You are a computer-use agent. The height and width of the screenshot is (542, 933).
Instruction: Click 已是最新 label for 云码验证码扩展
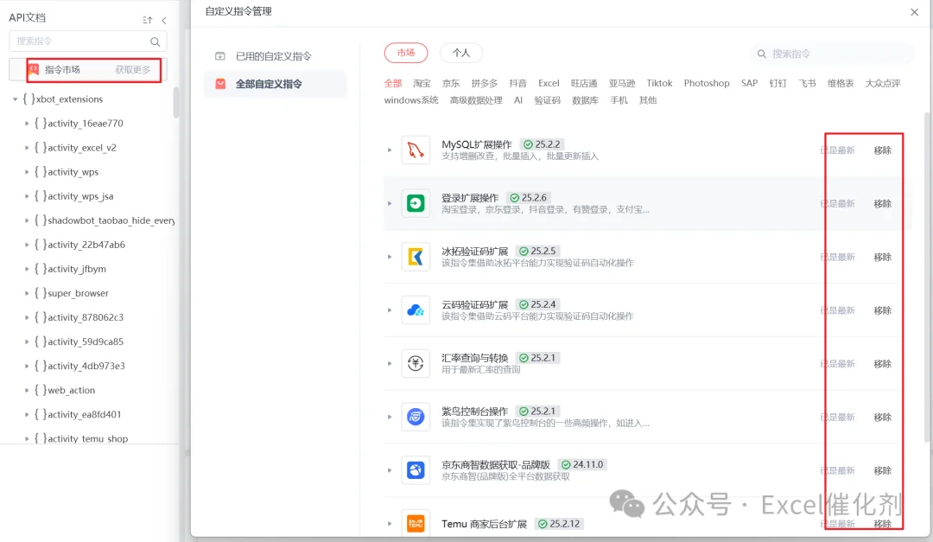point(838,310)
